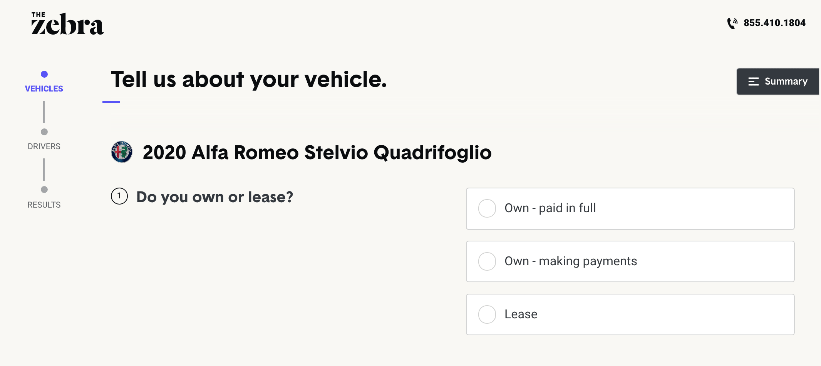Screen dimensions: 821x366
Task: Click the hamburger lines icon in Summary
Action: (x=754, y=82)
